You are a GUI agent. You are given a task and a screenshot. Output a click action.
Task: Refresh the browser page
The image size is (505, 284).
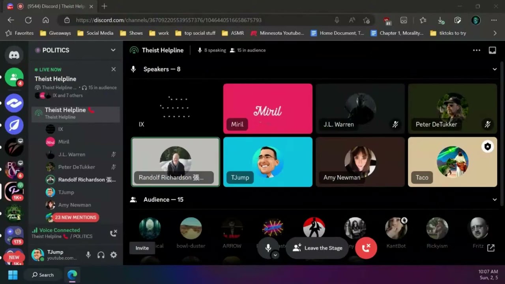[x=28, y=20]
